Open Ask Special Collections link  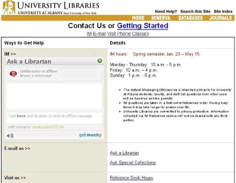pos(133,162)
